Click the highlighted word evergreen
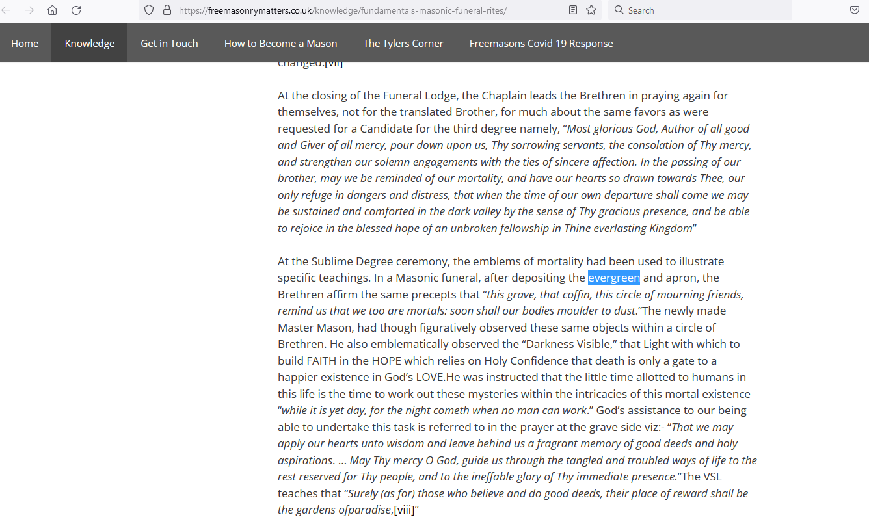Viewport: 869px width, 524px height. click(x=614, y=278)
